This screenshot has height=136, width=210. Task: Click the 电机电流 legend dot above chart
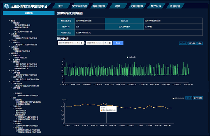click(127, 57)
